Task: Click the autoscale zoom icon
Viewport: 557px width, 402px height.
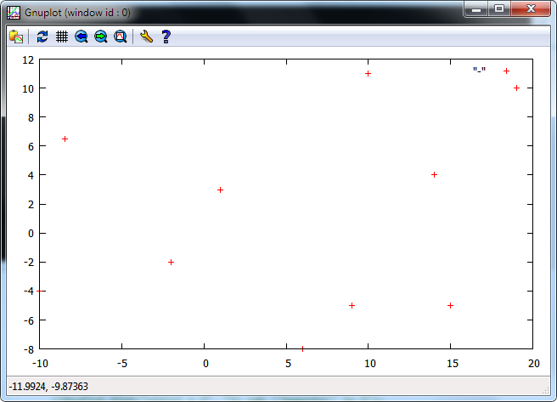Action: point(121,37)
